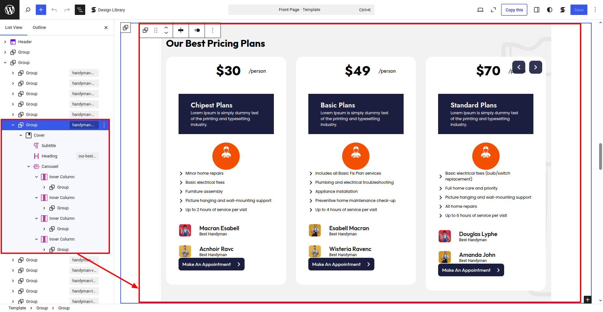The width and height of the screenshot is (603, 312).
Task: Click the WordPress logo icon
Action: (x=10, y=10)
